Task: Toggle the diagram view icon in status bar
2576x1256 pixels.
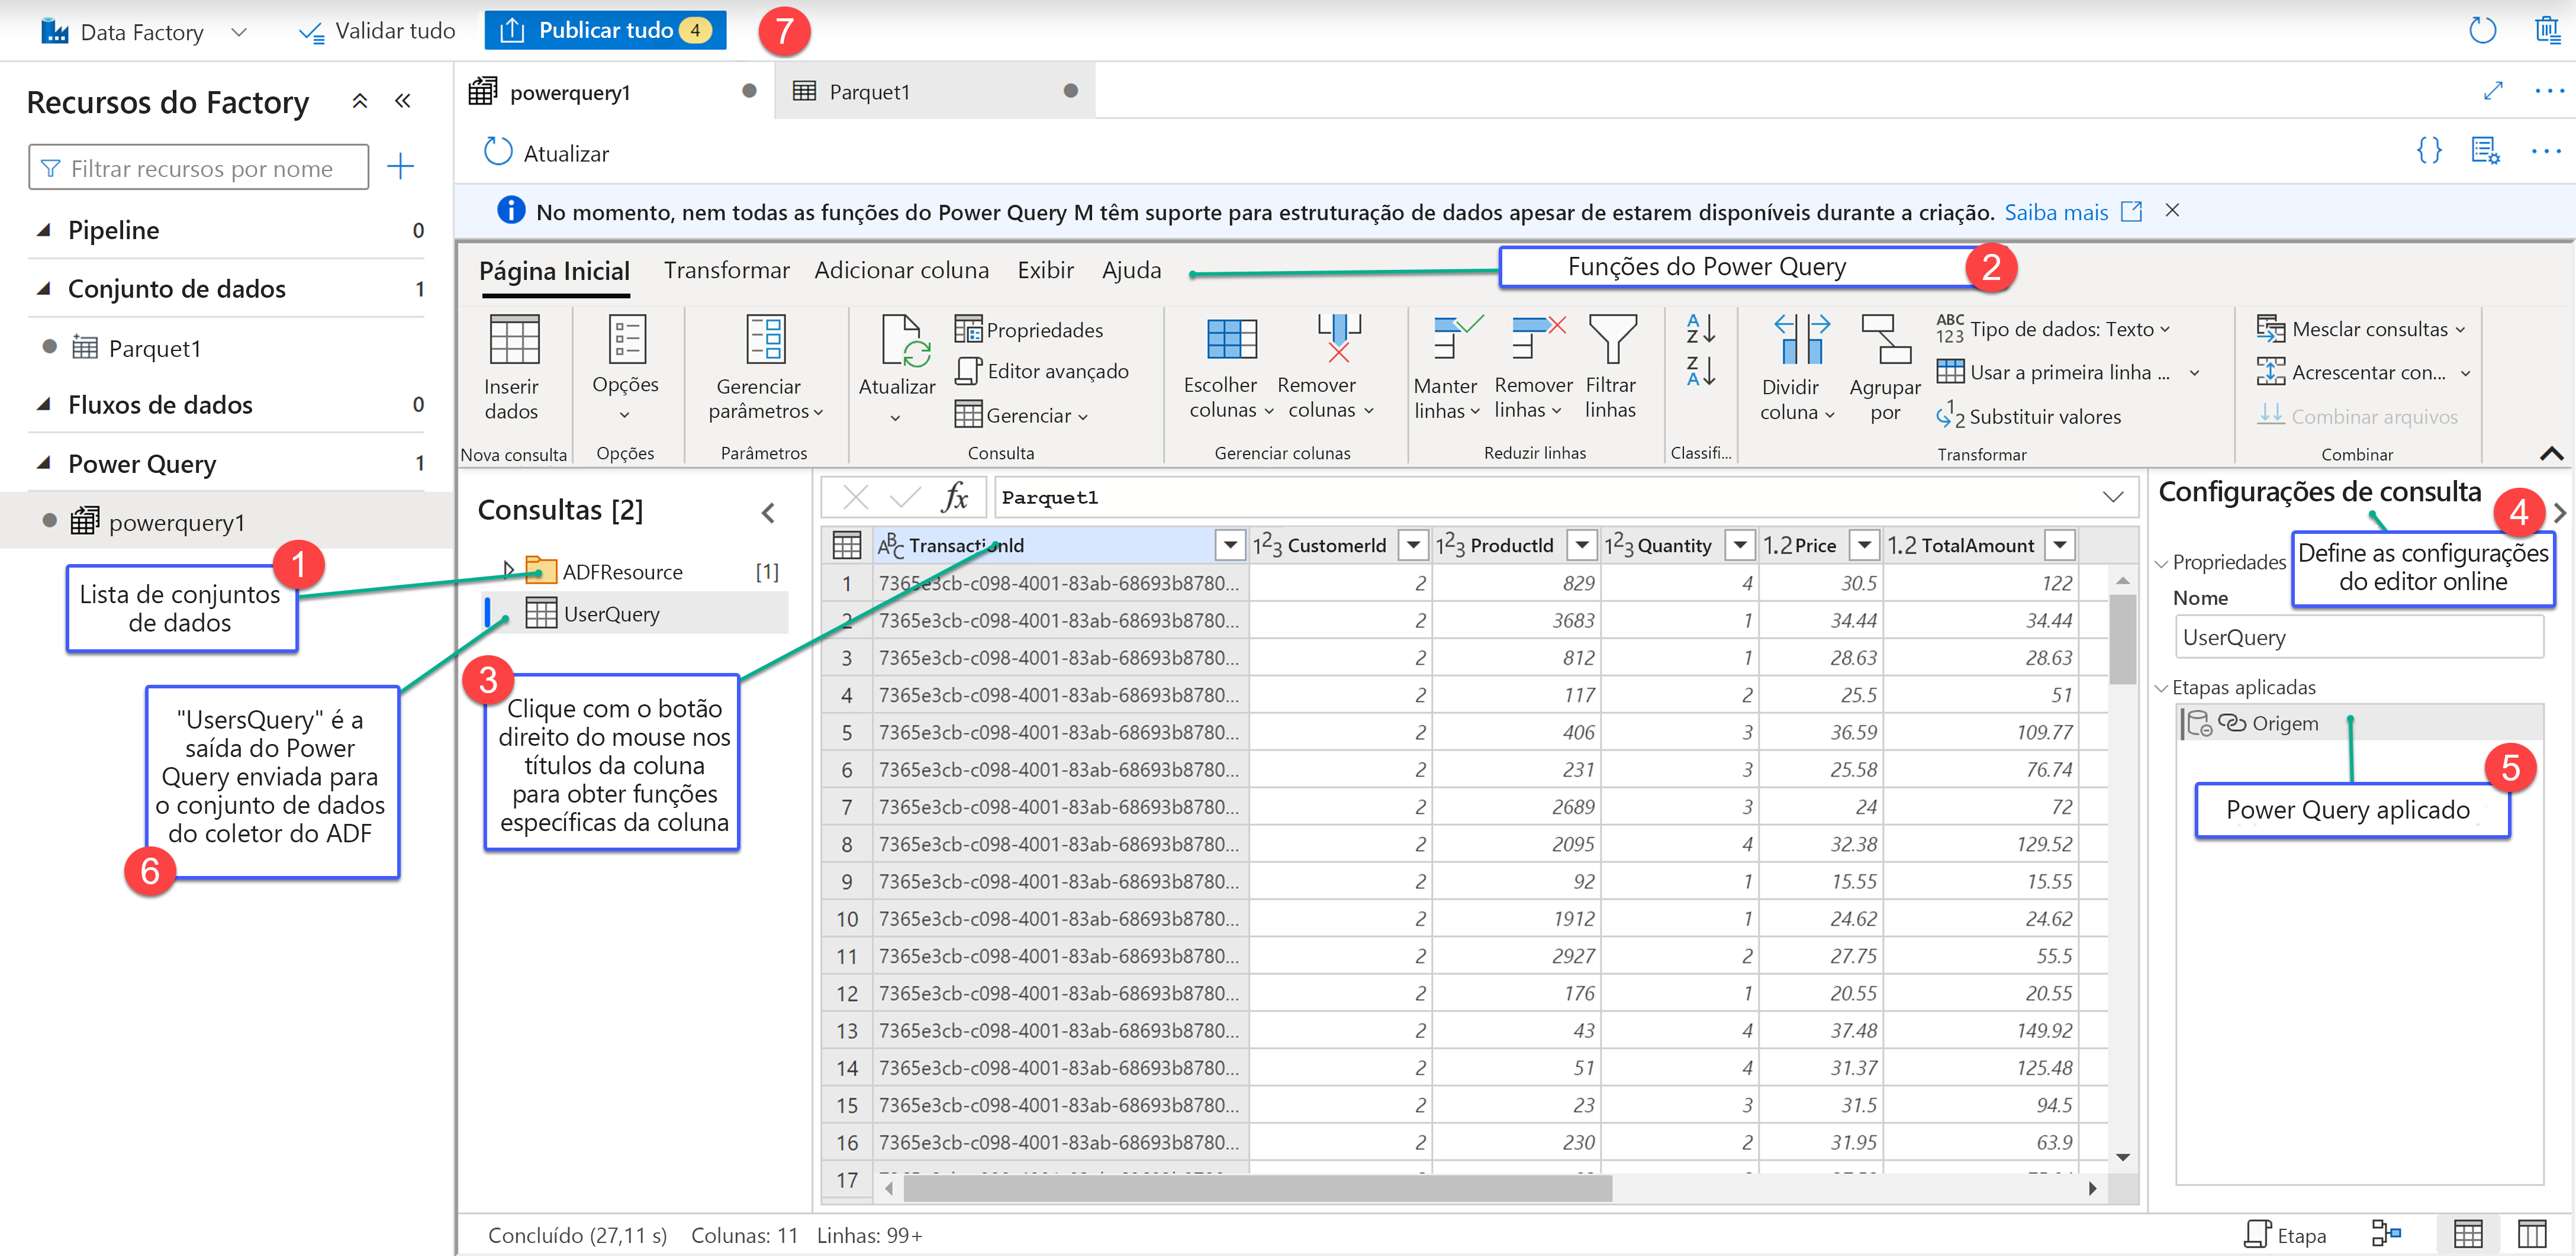Action: pos(2386,1234)
